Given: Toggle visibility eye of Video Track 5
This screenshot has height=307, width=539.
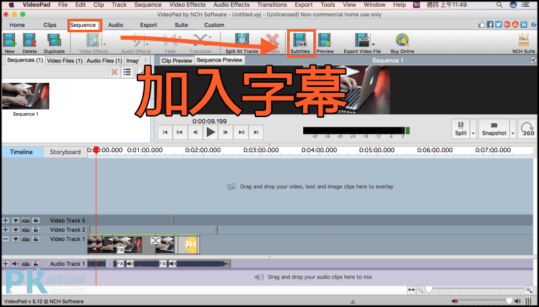Looking at the screenshot, I should pos(15,220).
